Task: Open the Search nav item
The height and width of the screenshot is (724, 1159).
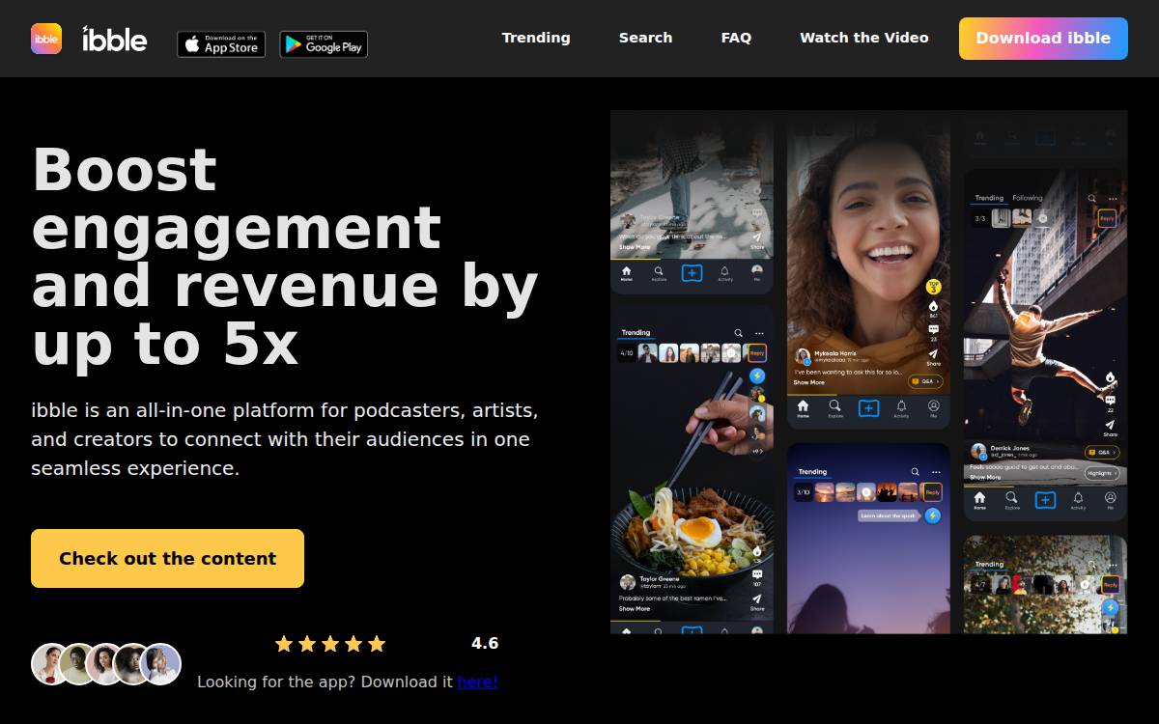Action: (645, 38)
